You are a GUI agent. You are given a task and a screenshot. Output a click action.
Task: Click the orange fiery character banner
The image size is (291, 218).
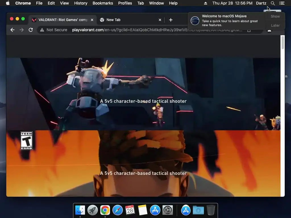(143, 163)
